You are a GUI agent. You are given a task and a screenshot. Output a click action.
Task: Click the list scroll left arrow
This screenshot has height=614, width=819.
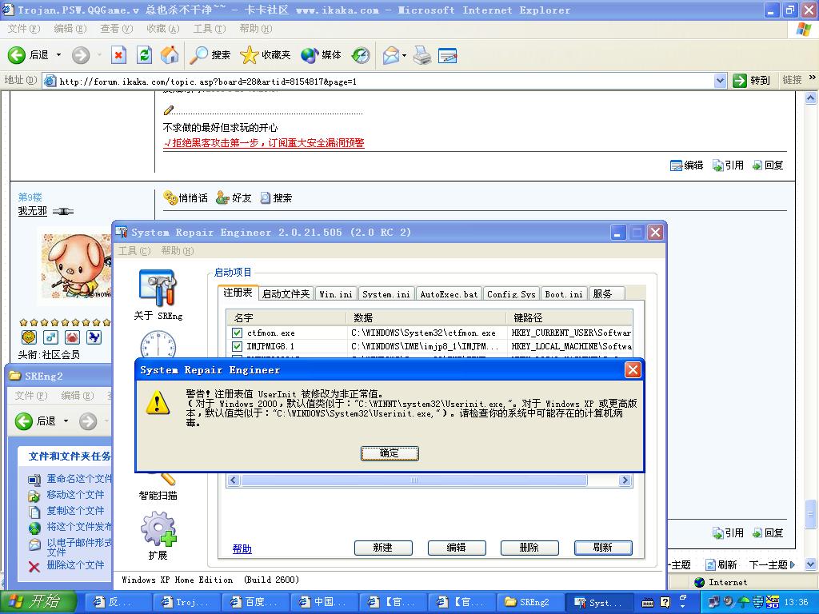234,480
